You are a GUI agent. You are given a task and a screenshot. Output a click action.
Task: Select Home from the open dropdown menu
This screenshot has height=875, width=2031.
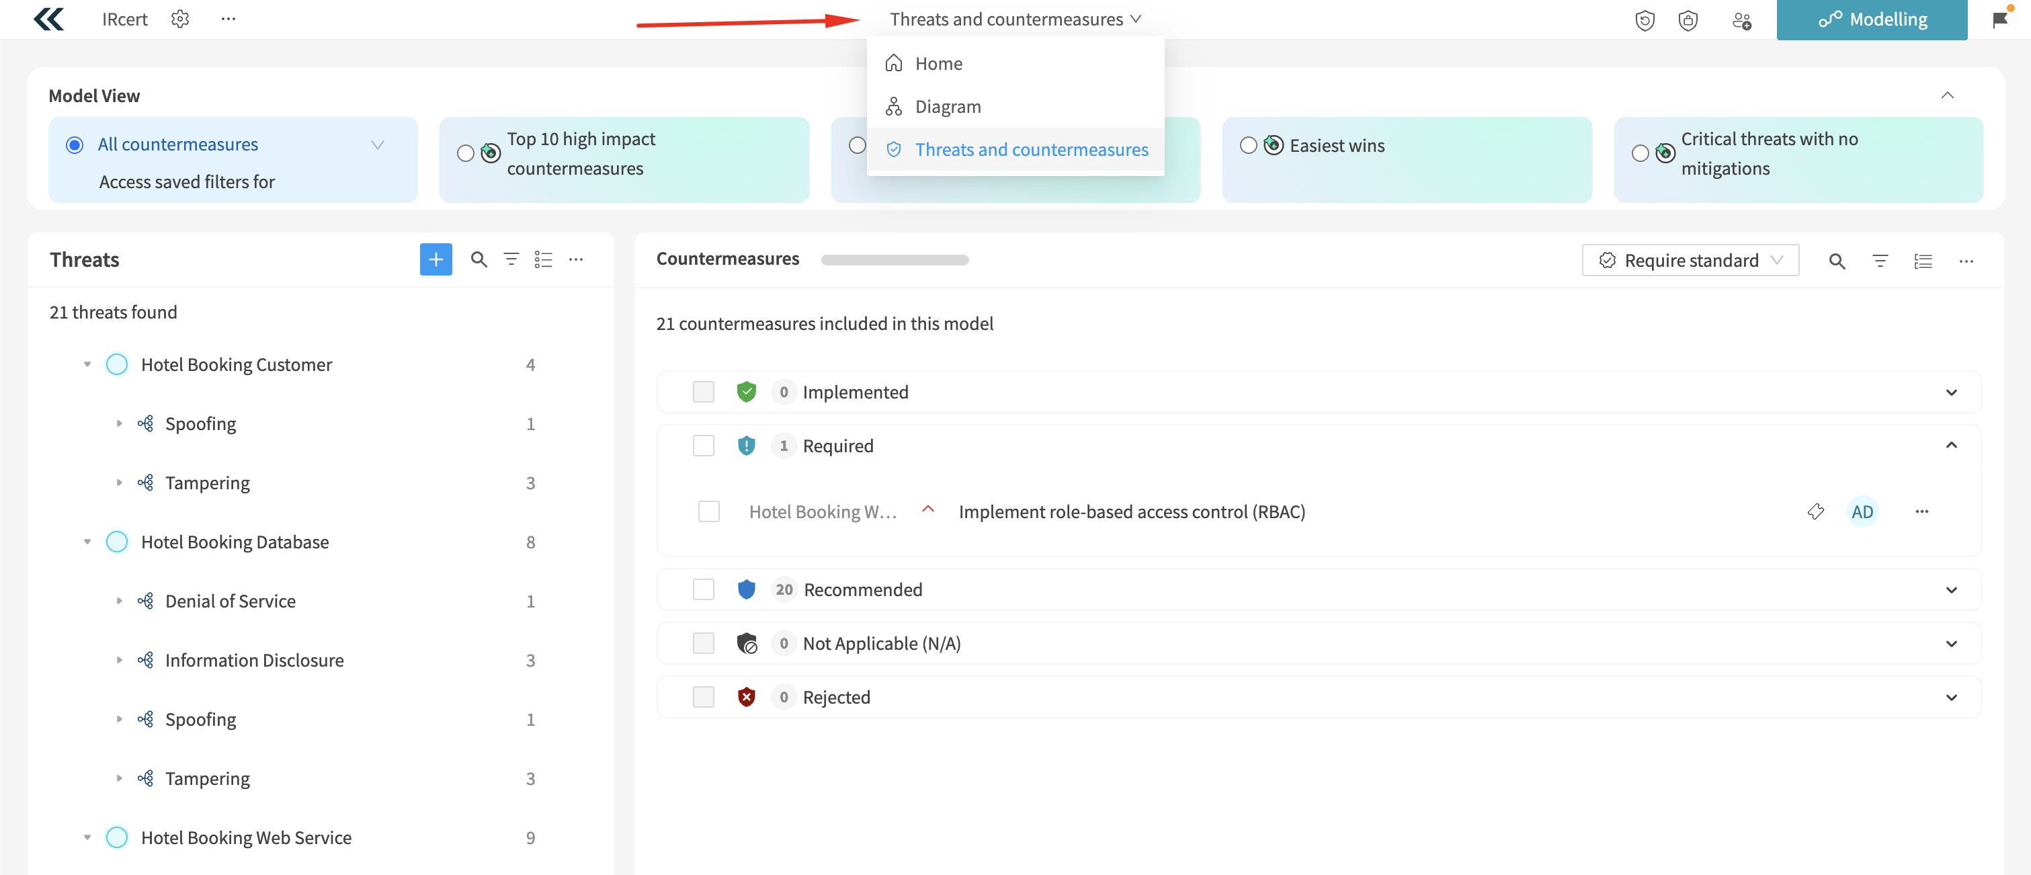tap(938, 63)
